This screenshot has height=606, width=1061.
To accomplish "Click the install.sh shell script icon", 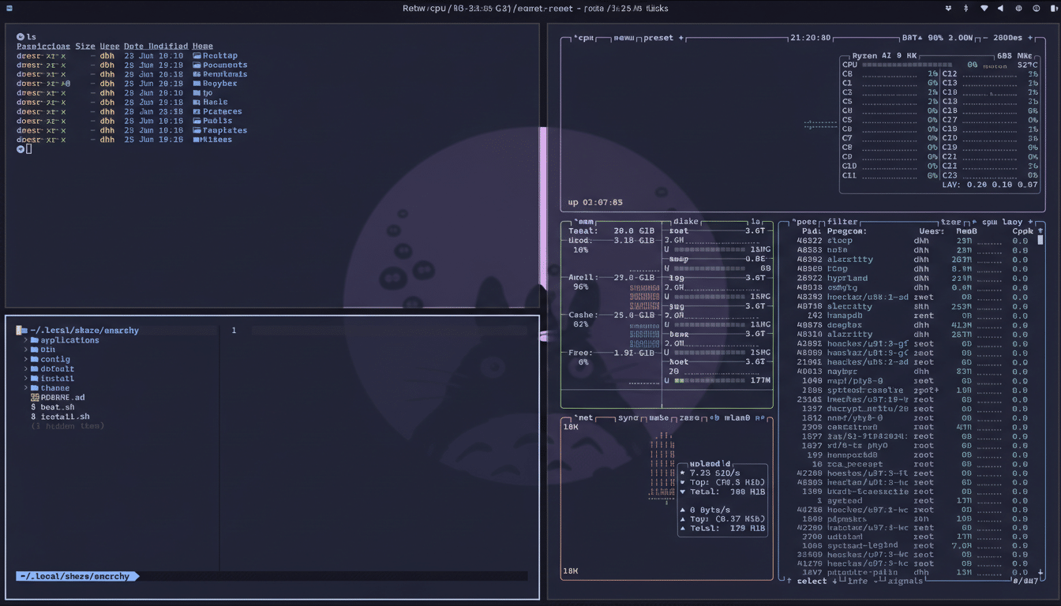I will click(x=33, y=417).
